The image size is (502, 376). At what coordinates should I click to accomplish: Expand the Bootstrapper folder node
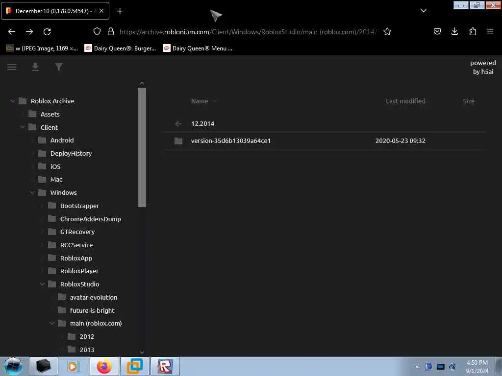42,206
